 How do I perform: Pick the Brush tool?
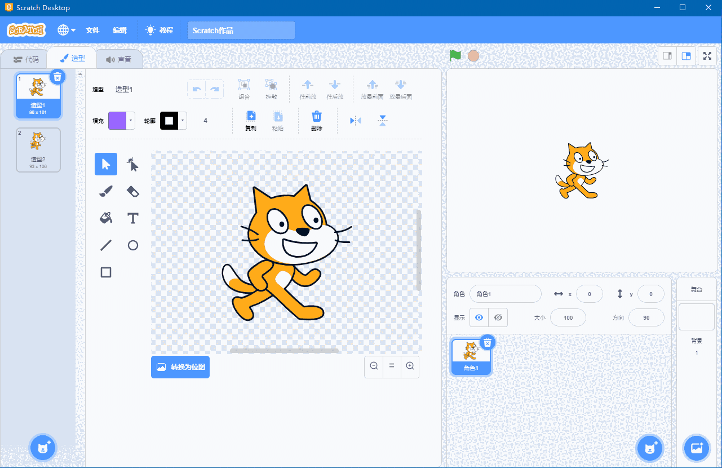106,191
